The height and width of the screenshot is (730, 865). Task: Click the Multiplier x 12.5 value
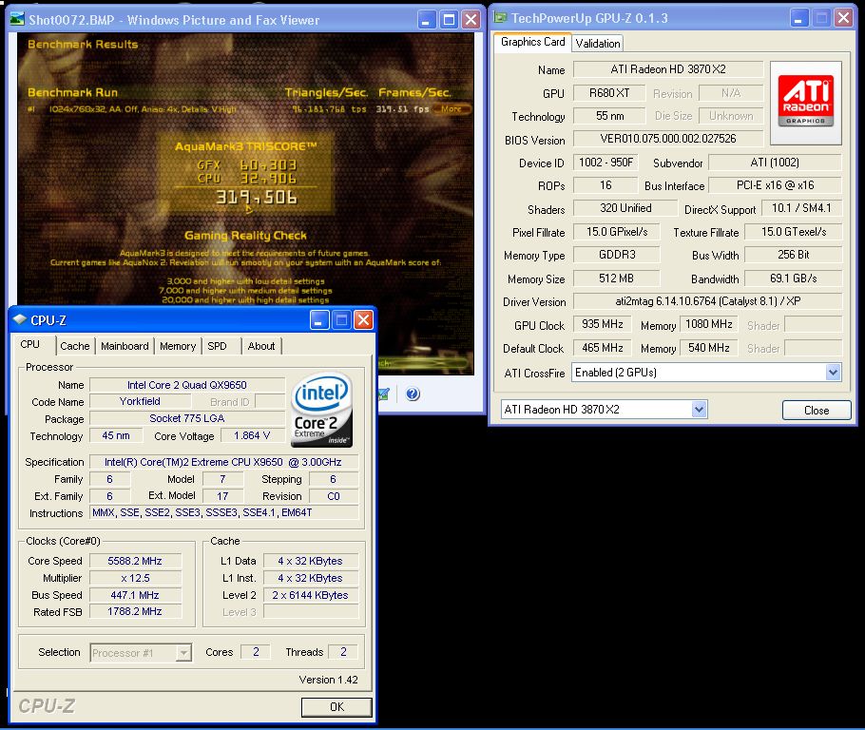click(x=135, y=578)
